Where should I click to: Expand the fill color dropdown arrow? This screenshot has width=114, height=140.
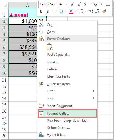coord(66,11)
